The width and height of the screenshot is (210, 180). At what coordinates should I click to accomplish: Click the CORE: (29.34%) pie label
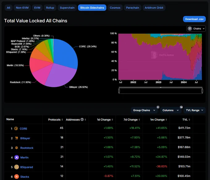point(88,47)
